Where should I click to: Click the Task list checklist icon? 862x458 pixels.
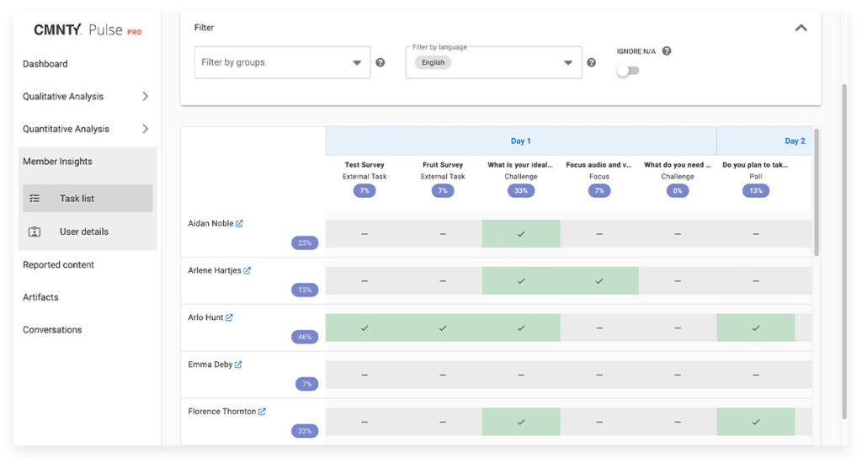tap(35, 199)
